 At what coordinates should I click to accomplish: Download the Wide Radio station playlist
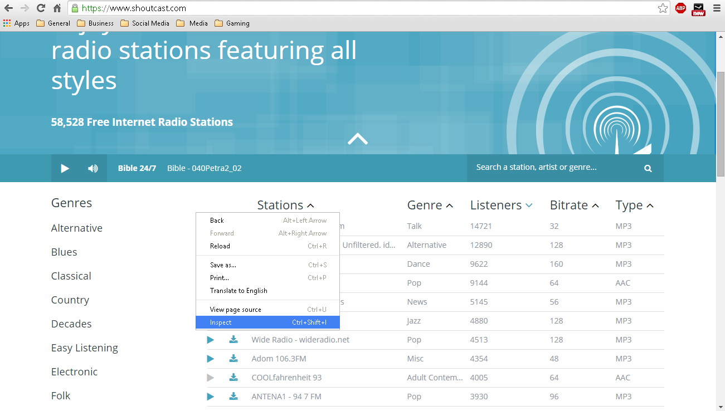pyautogui.click(x=233, y=340)
